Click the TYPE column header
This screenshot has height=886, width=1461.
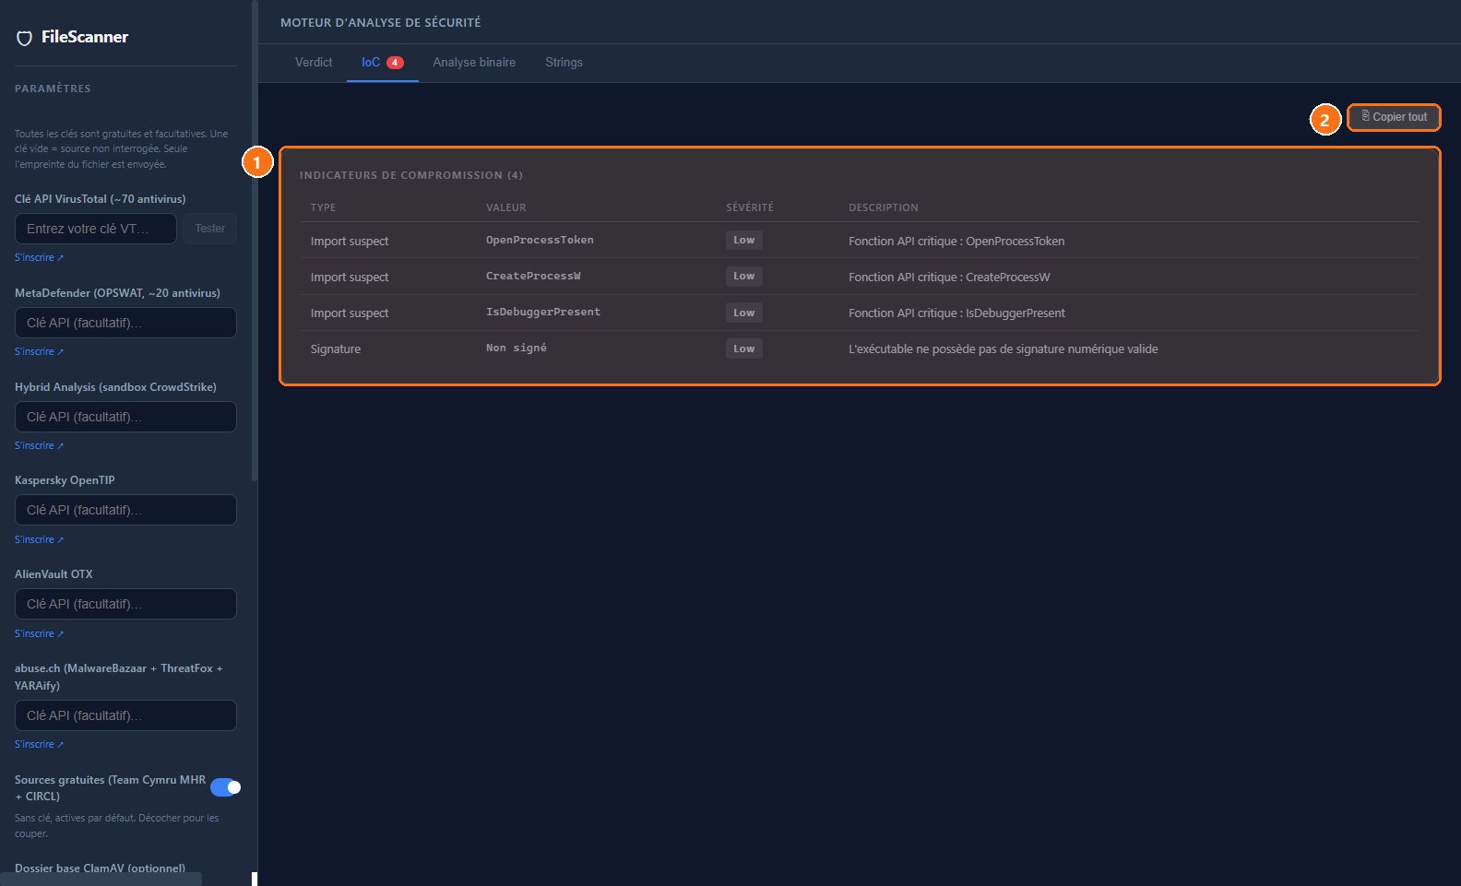[x=323, y=207]
